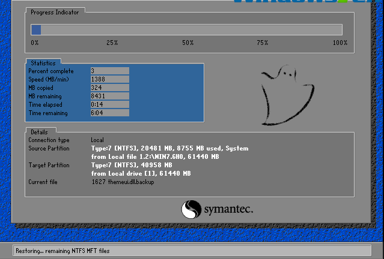Select the Percent complete value field

(109, 71)
